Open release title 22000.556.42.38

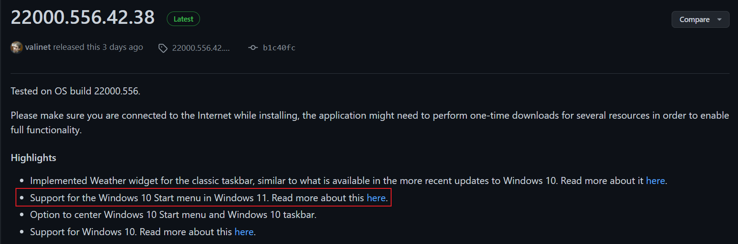(83, 18)
